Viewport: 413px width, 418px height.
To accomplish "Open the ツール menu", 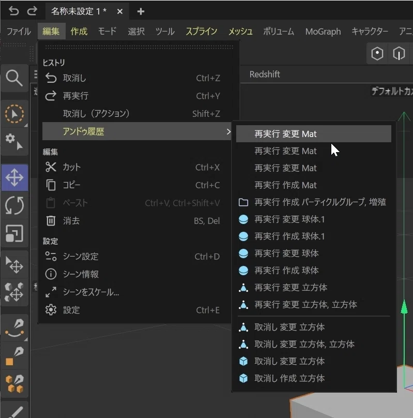I will point(165,32).
